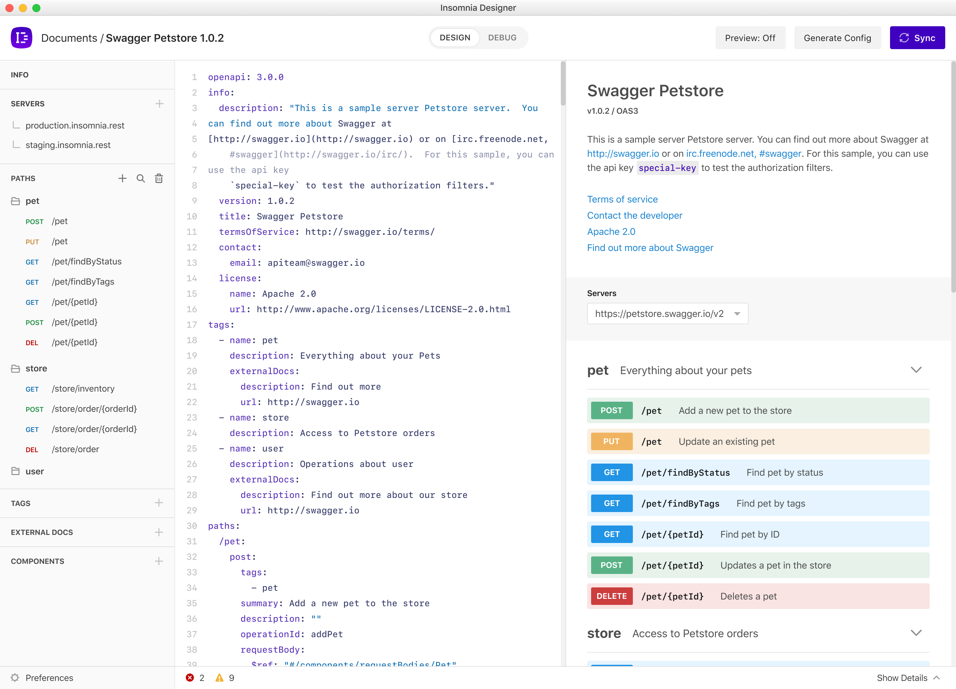Toggle the Preview: Off button
The height and width of the screenshot is (689, 956).
pyautogui.click(x=750, y=38)
